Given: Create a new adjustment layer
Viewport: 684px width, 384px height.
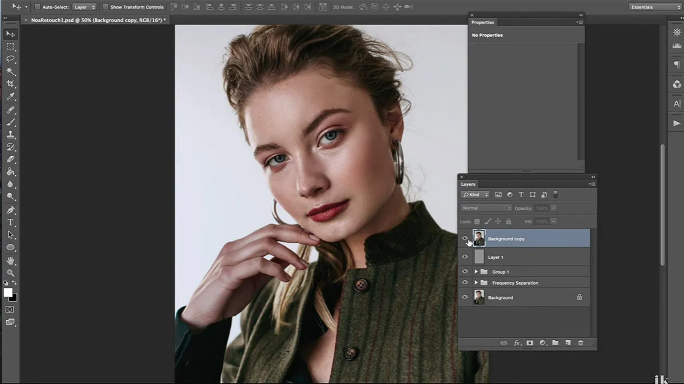Looking at the screenshot, I should pos(543,343).
